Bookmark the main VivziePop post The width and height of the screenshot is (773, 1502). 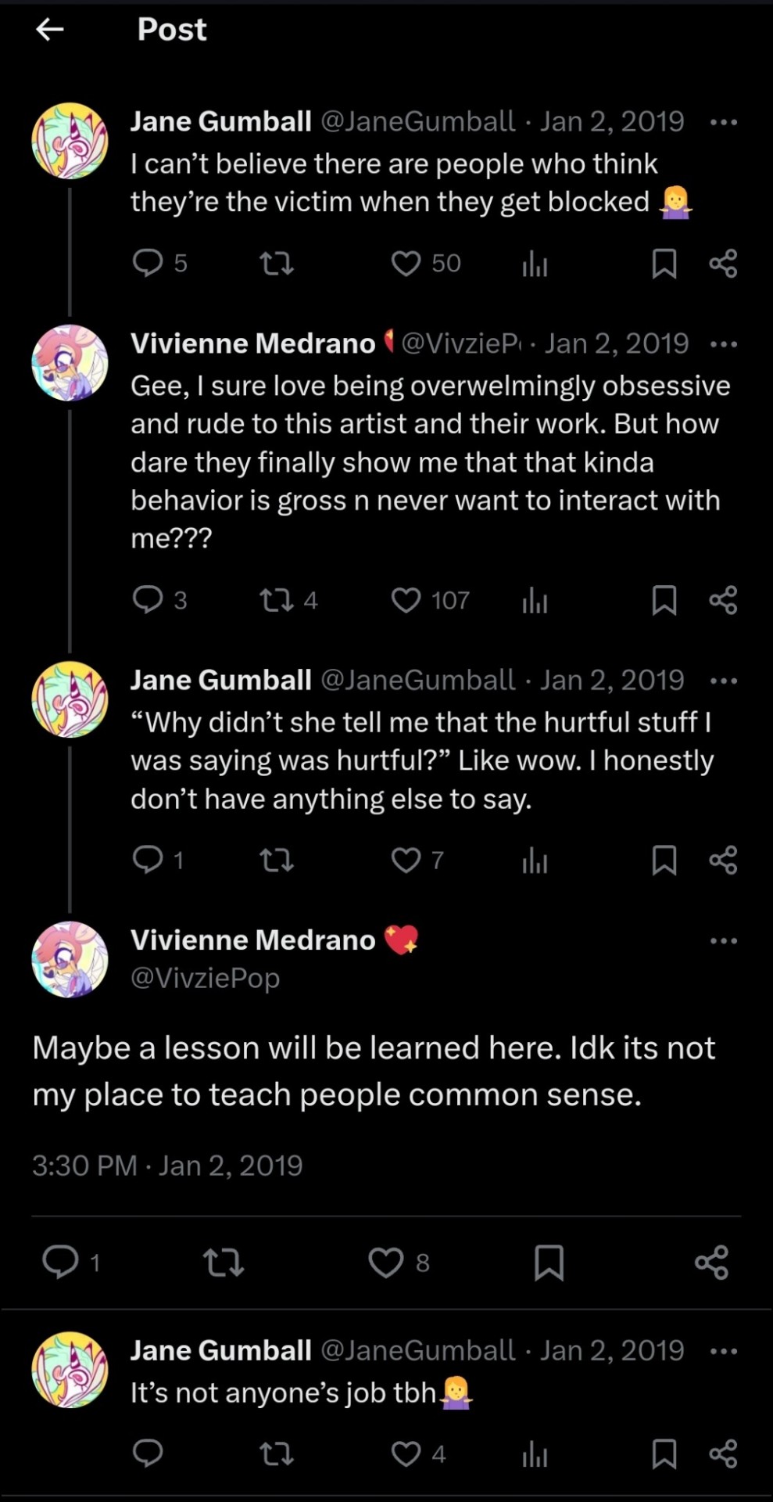(x=549, y=1263)
